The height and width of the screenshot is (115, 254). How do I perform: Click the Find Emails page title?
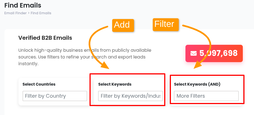tap(23, 5)
